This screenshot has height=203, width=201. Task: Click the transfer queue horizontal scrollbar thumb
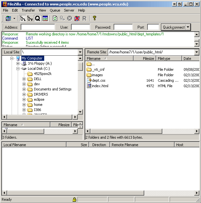(75, 193)
